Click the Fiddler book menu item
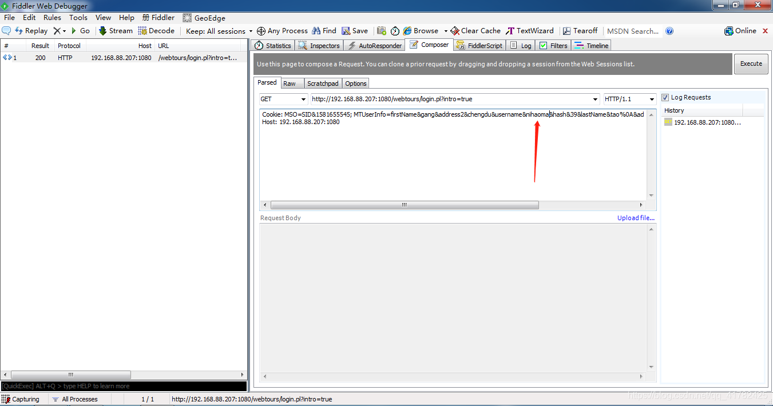Screen dimensions: 773x406 (x=158, y=18)
